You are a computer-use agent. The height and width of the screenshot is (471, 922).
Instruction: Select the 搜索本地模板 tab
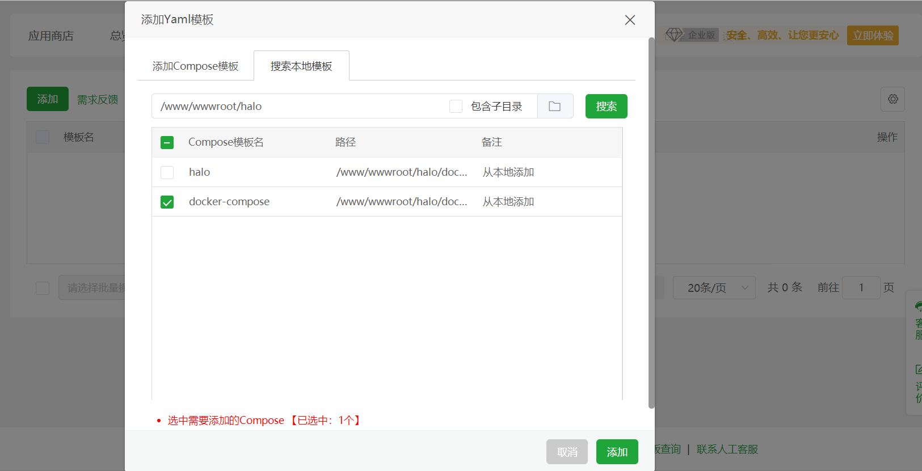pyautogui.click(x=301, y=66)
